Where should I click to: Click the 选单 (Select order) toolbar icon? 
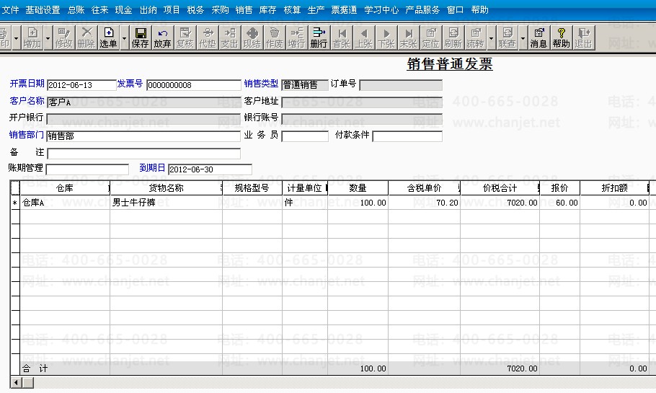pos(109,37)
